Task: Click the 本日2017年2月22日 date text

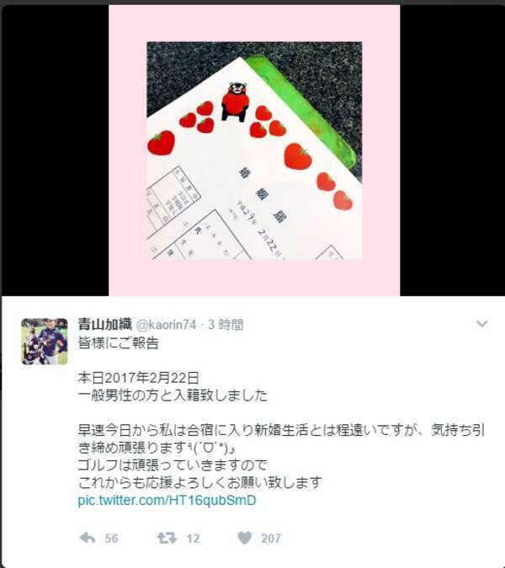Action: pos(138,378)
